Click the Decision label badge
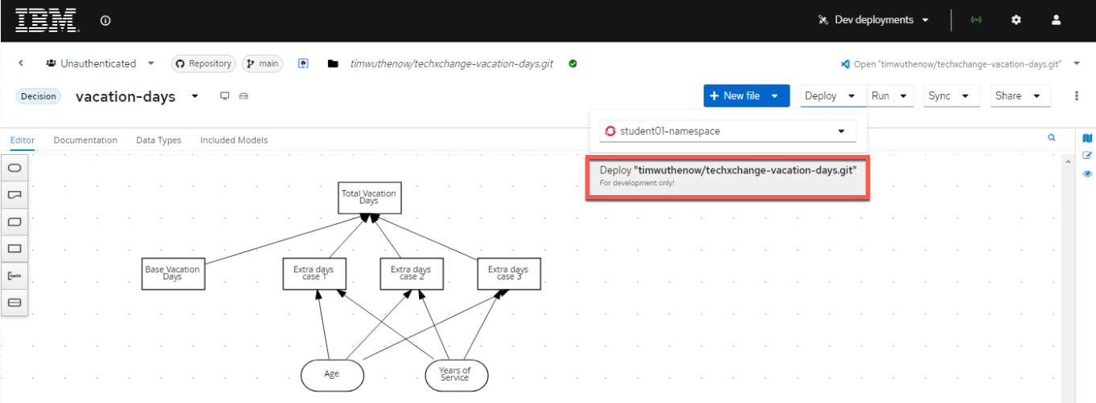1096x403 pixels. point(39,96)
